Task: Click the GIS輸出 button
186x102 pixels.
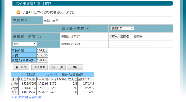Action: tap(75, 67)
